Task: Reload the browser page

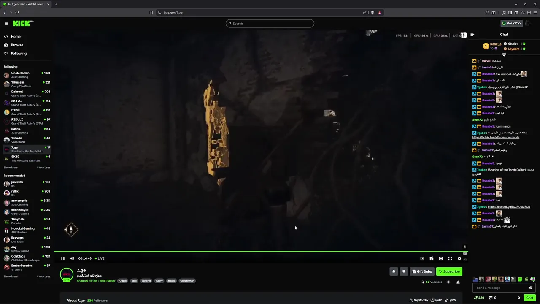Action: point(17,13)
